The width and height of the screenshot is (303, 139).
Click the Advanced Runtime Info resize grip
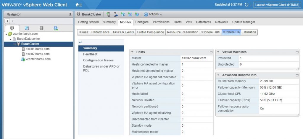coord(298,115)
